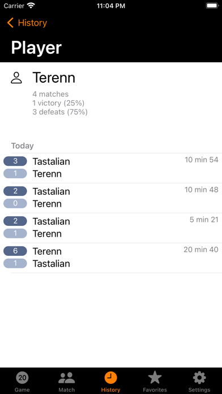Viewport: 222px width, 394px height.
Task: Tap the score badge showing 0
Action: click(x=15, y=203)
